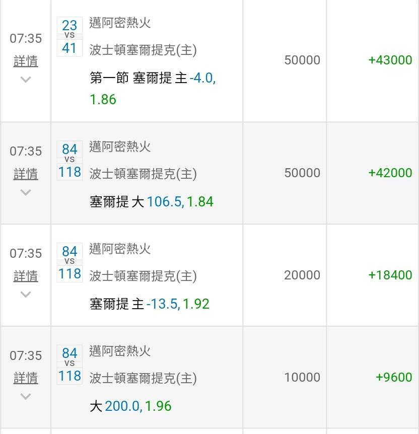Viewport: 419px width, 434px height.
Task: Click score box in 大 200.0 row
Action: point(69,365)
